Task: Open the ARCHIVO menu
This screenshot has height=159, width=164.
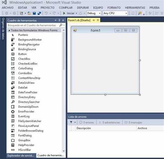Action: click(8, 8)
